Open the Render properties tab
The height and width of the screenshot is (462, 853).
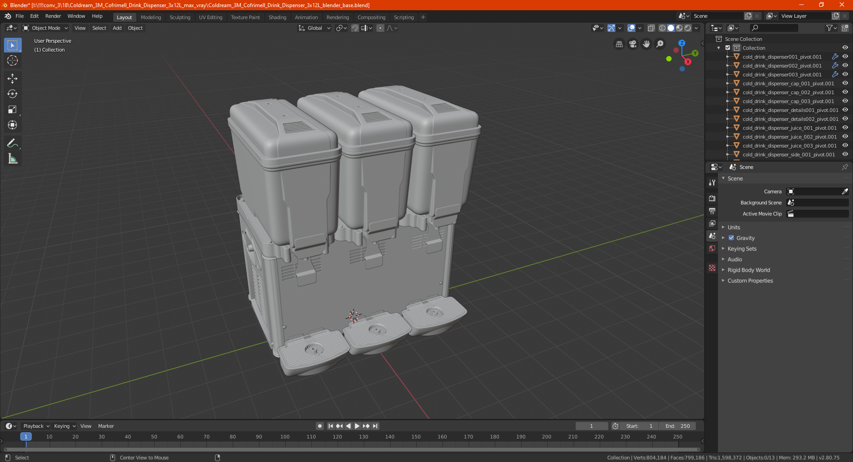point(712,198)
